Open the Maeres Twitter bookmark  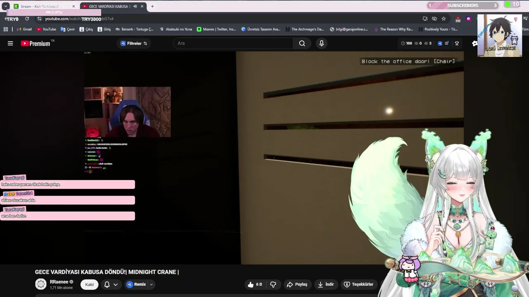216,29
